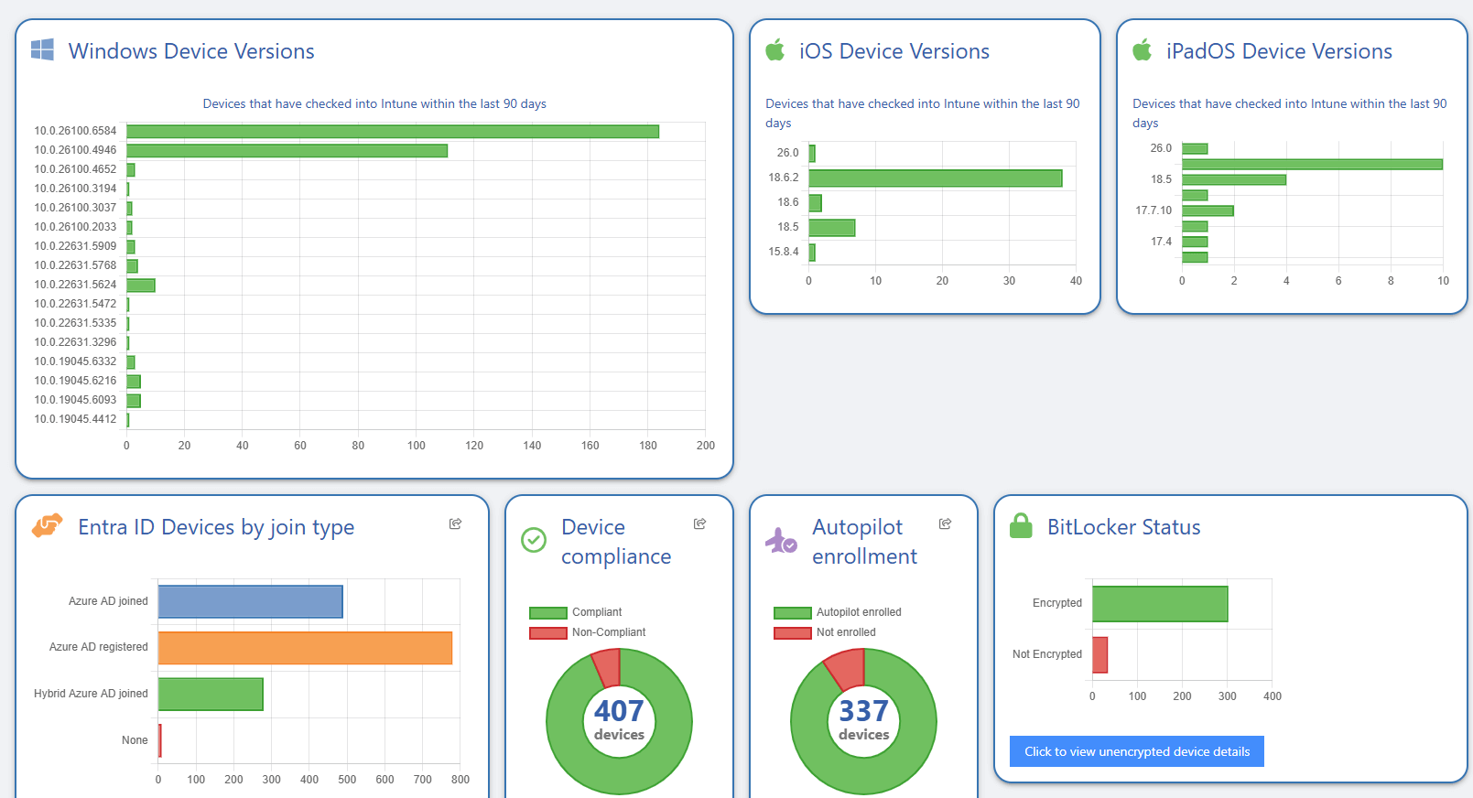
Task: Select the Windows Device Versions heading
Action: pyautogui.click(x=191, y=51)
